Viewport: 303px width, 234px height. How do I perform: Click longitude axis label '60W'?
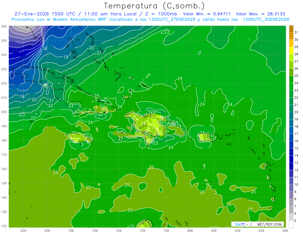(285, 230)
